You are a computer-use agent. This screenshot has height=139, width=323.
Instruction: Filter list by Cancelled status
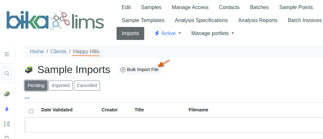(x=87, y=85)
